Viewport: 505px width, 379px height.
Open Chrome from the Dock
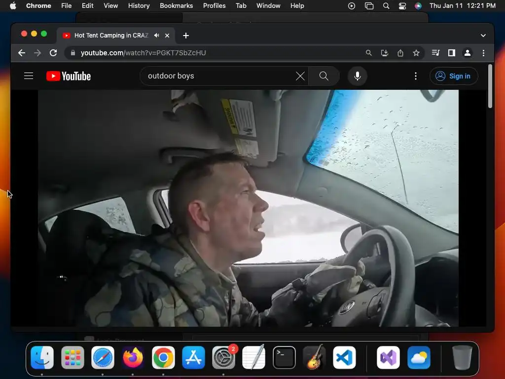point(163,357)
